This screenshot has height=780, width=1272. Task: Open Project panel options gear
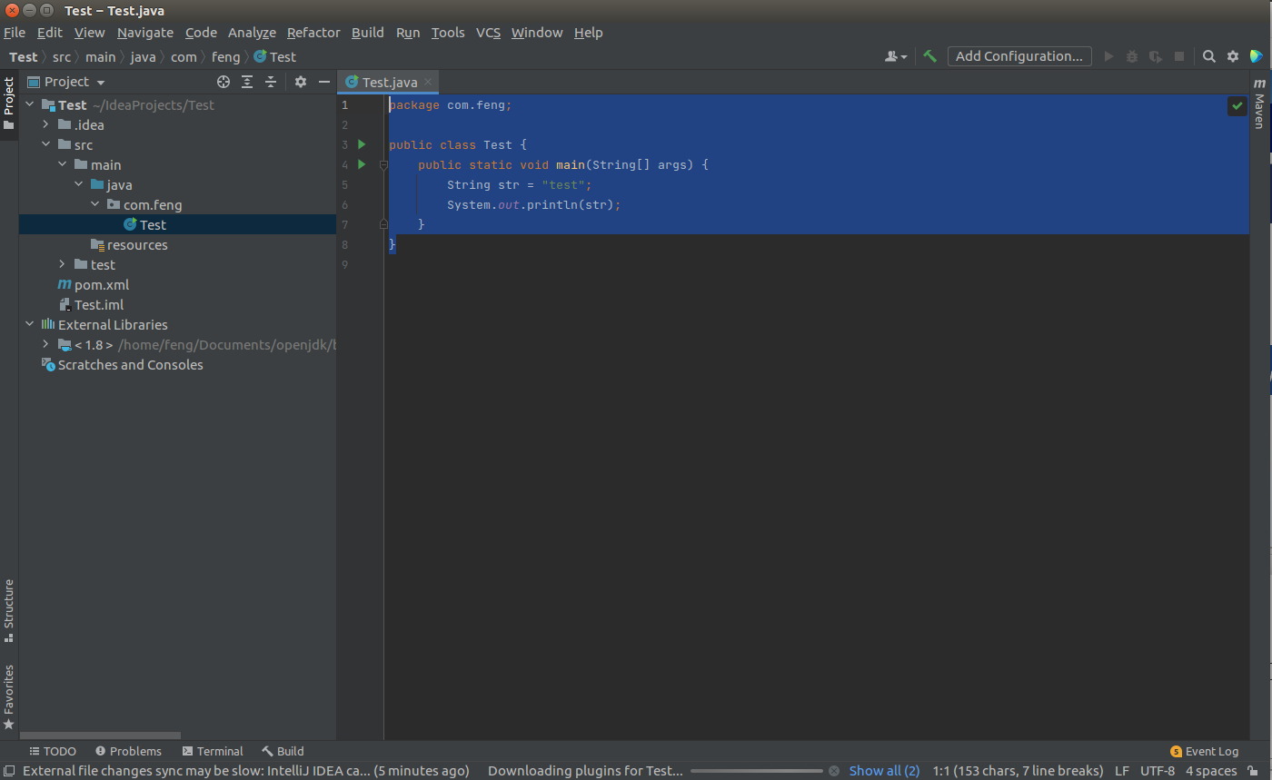point(301,82)
